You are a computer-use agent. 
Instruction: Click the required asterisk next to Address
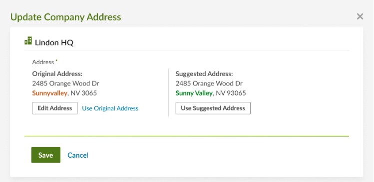(x=56, y=61)
